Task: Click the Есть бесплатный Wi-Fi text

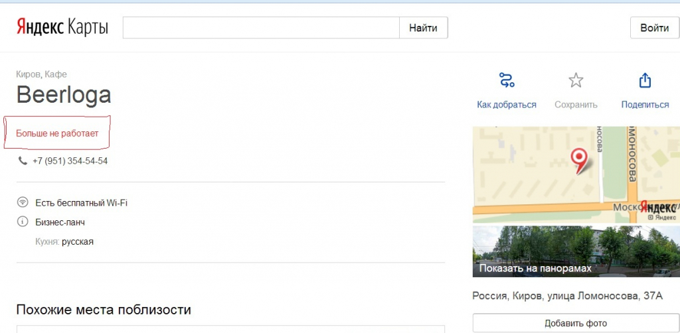Action: pyautogui.click(x=82, y=203)
